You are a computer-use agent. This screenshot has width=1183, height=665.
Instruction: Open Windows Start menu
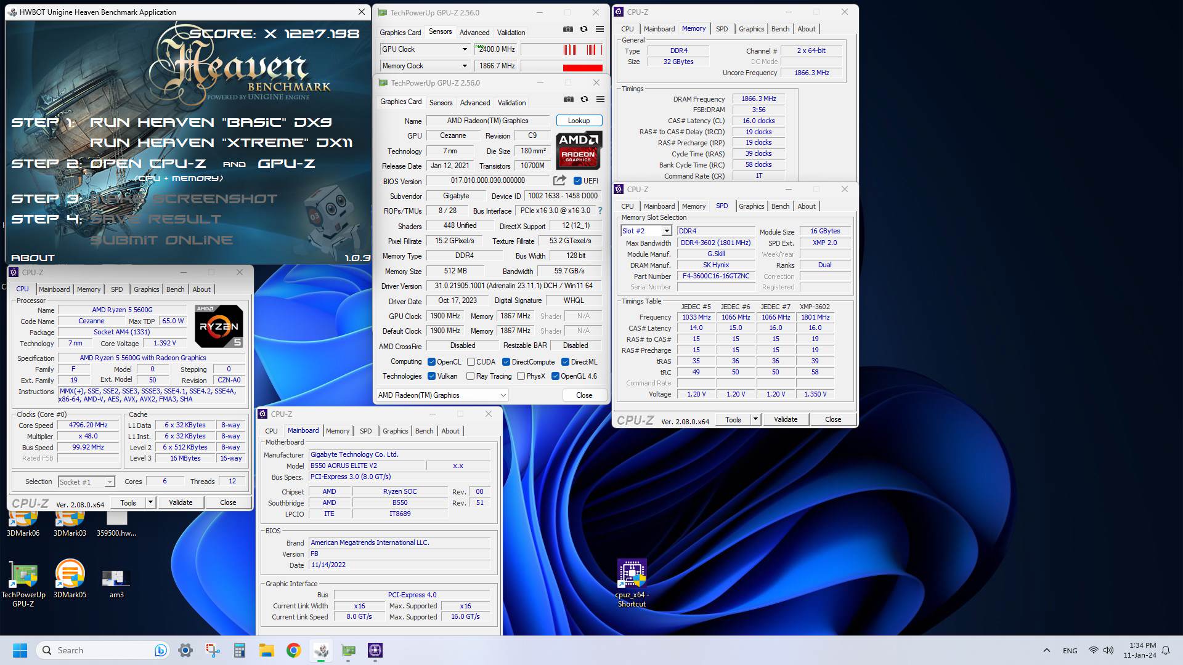pyautogui.click(x=20, y=650)
